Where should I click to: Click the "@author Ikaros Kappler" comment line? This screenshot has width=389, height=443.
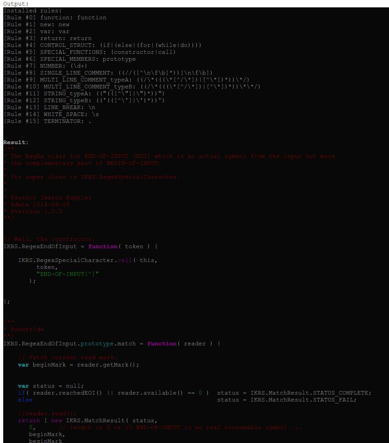coord(49,198)
